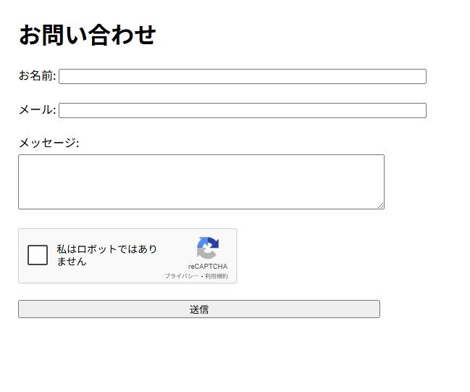Viewport: 470px width, 392px height.
Task: Submit the contact form
Action: point(198,309)
